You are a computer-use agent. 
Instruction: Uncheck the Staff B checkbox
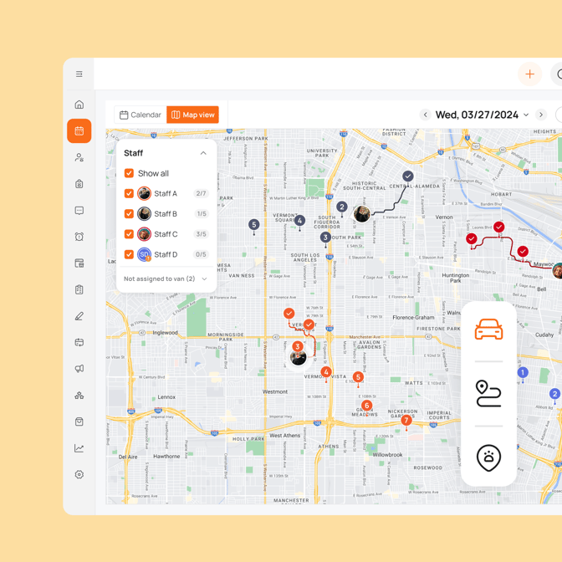(129, 213)
